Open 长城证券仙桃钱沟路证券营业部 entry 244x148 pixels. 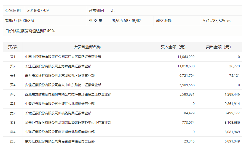(58, 113)
